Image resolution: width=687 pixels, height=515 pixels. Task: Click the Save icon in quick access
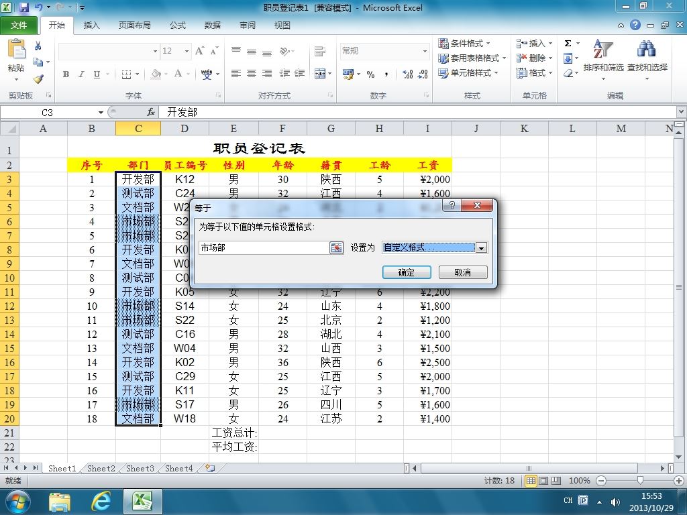coord(23,7)
